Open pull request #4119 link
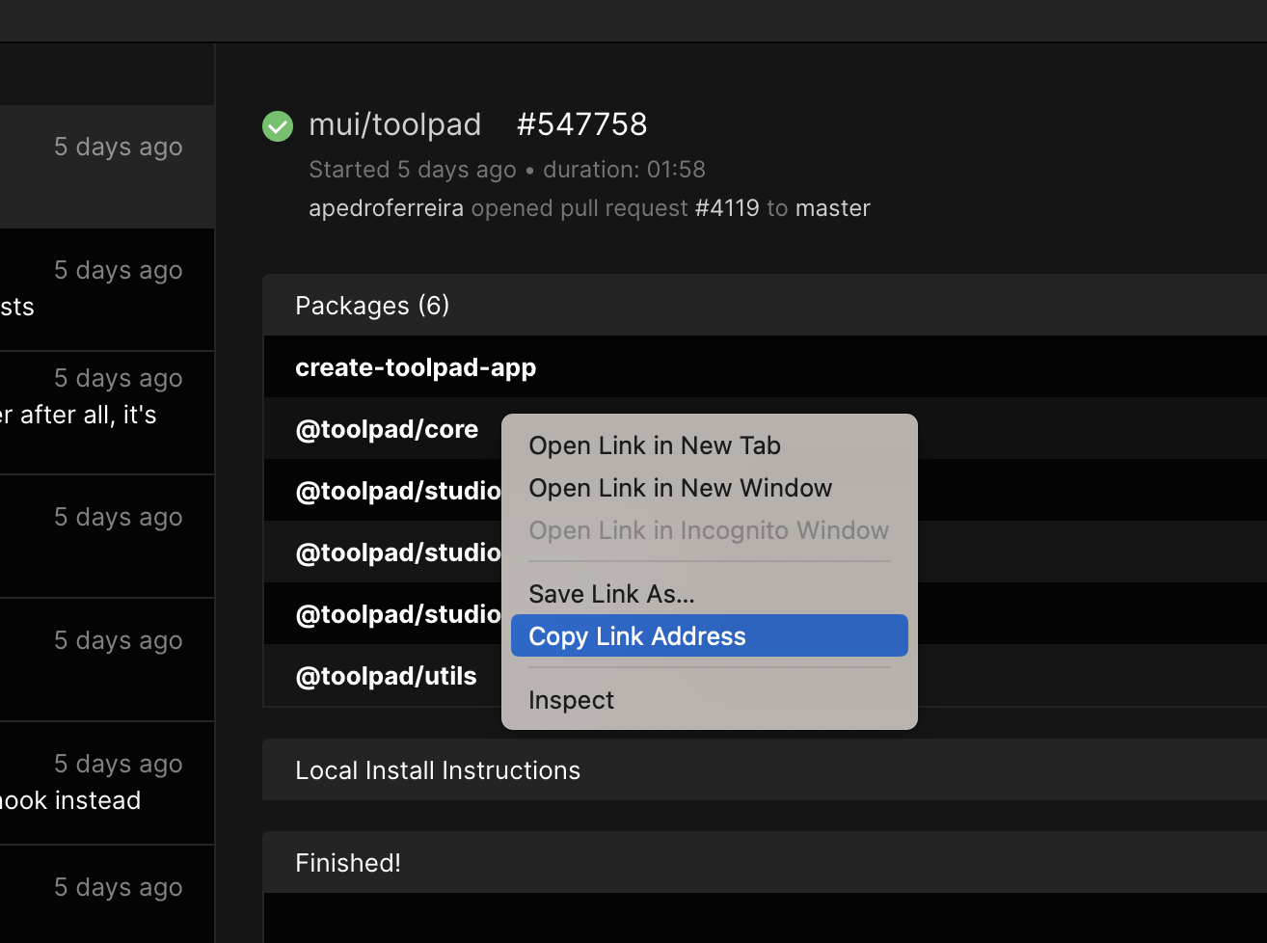This screenshot has height=943, width=1267. [727, 208]
